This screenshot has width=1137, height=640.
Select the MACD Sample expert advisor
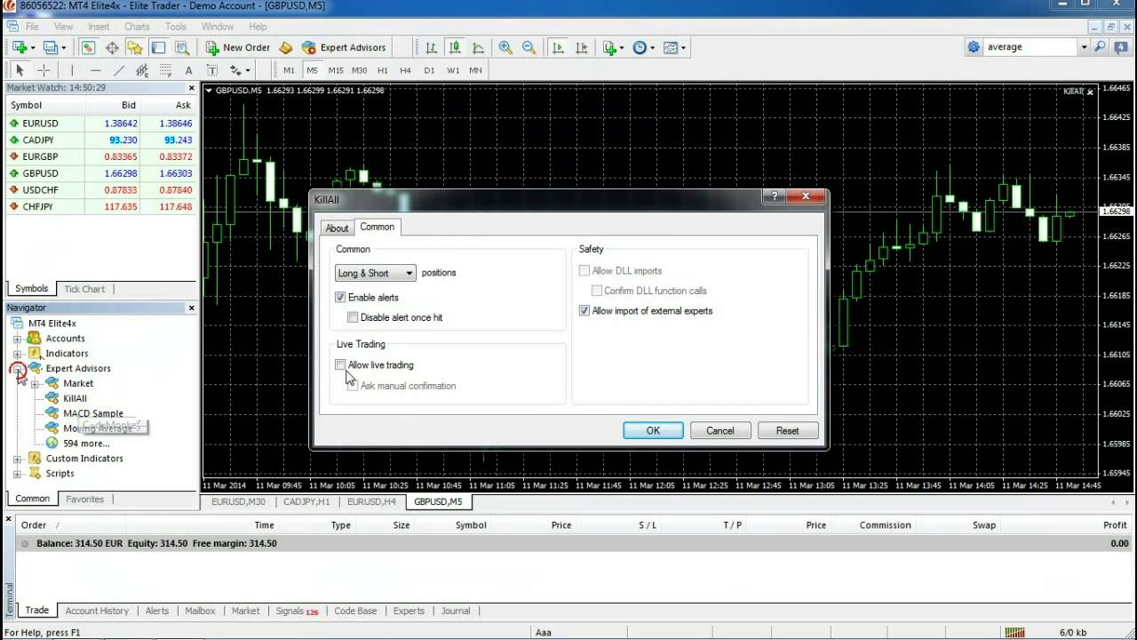tap(93, 413)
